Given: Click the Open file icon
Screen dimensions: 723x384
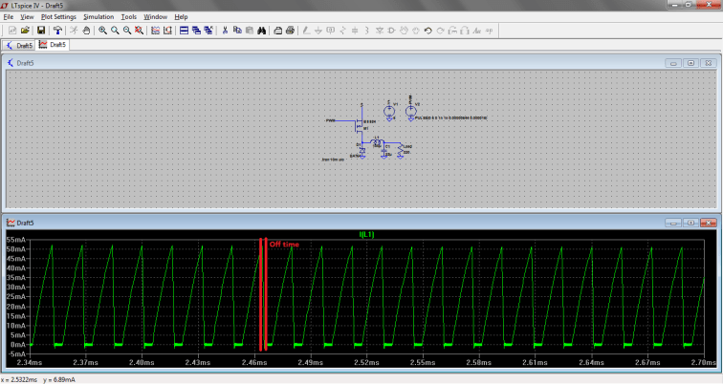Looking at the screenshot, I should [26, 31].
